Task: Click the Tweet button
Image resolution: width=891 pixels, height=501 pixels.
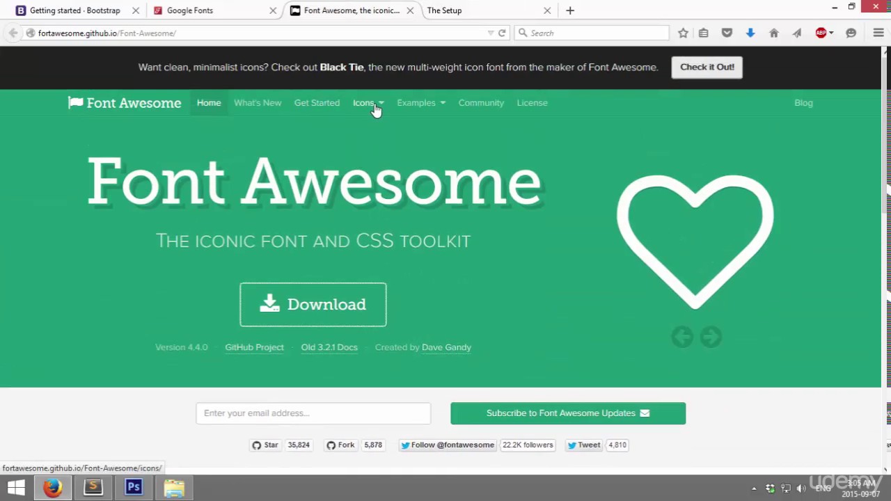Action: pos(584,445)
